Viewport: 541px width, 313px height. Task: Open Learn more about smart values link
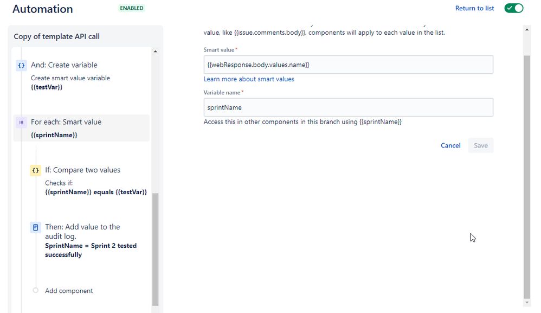249,79
